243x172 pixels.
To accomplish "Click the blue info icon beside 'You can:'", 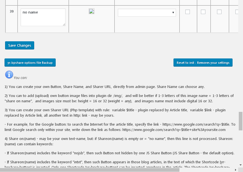I will 9,74.
